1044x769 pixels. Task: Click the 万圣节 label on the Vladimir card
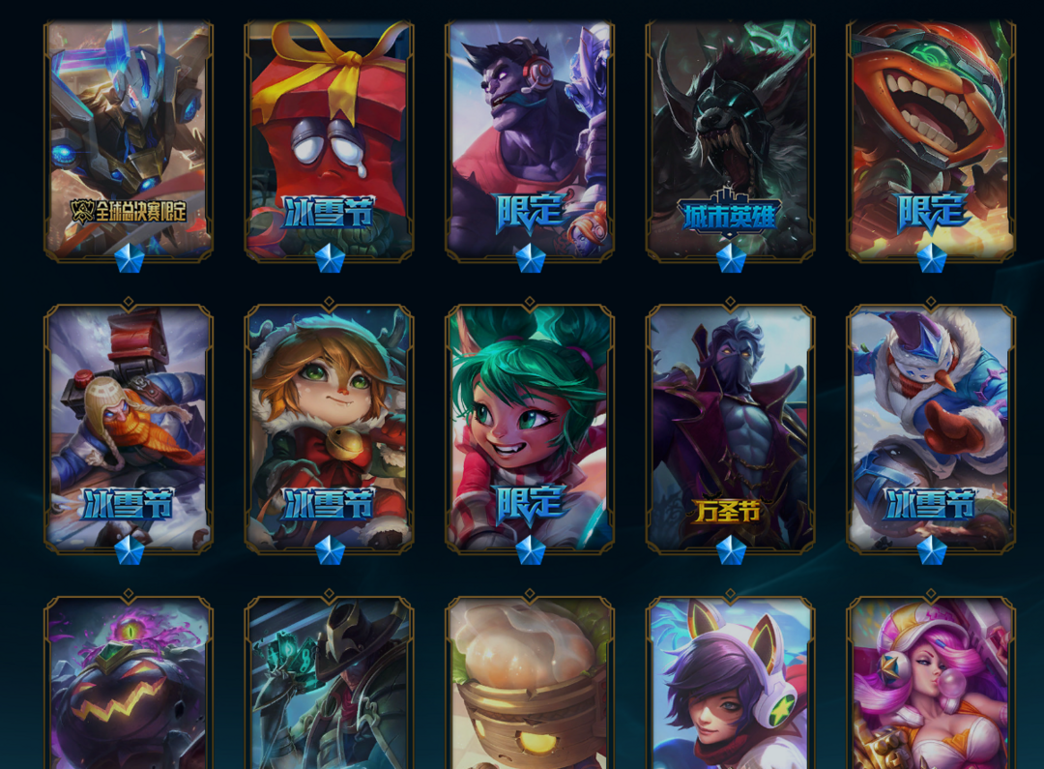[728, 512]
